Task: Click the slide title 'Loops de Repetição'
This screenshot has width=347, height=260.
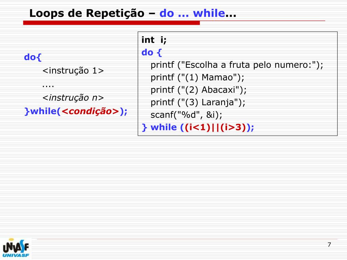Action: click(87, 14)
